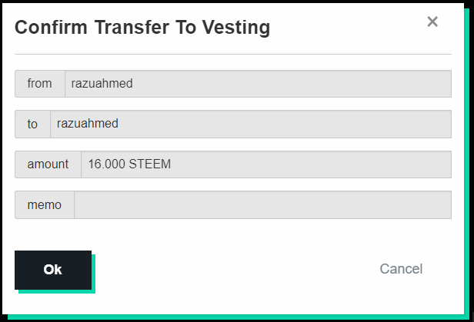Click the "from" label tag
The height and width of the screenshot is (322, 474).
click(x=40, y=84)
